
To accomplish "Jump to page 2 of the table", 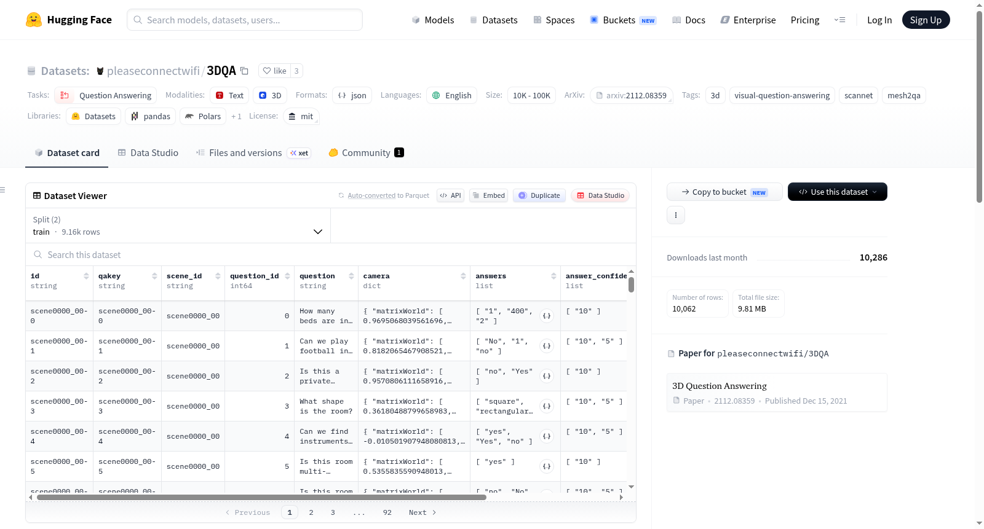I will tap(311, 512).
